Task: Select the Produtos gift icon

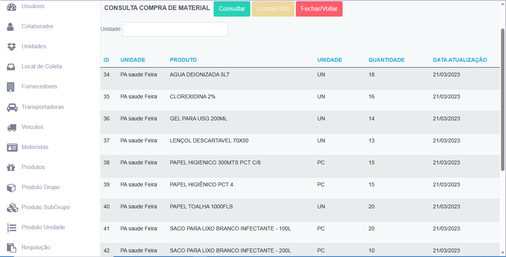Action: point(12,167)
